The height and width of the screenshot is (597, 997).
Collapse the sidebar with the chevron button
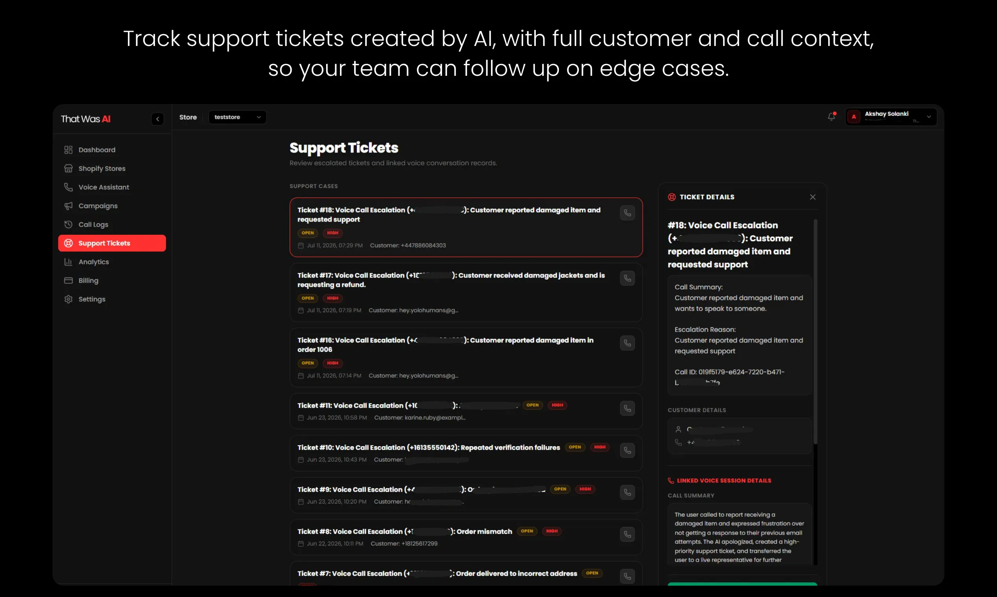(x=157, y=119)
